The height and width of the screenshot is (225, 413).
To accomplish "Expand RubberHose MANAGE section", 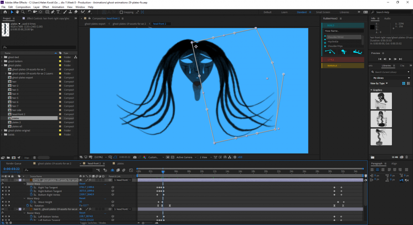I will point(343,66).
